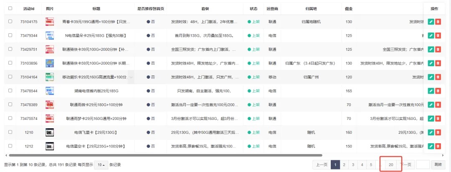Delete row with ID 73478544
Viewport: 451px width, 172px height.
click(x=438, y=91)
